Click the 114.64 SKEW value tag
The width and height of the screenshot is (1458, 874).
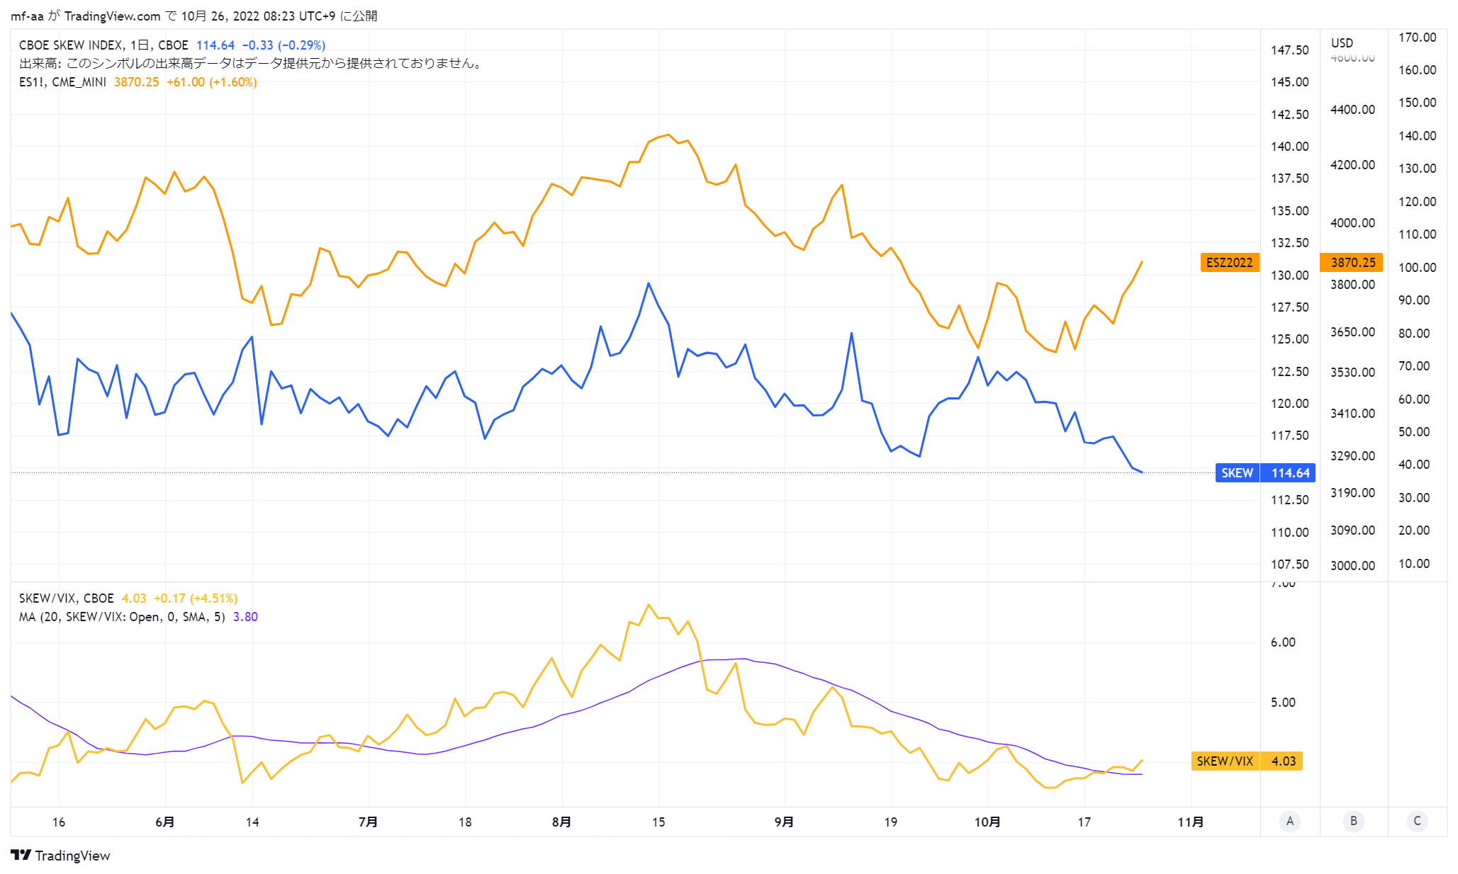[x=1290, y=472]
